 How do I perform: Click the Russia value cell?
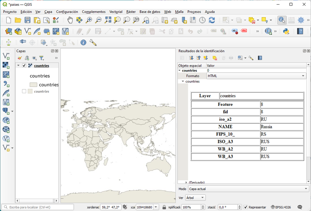tap(282, 127)
